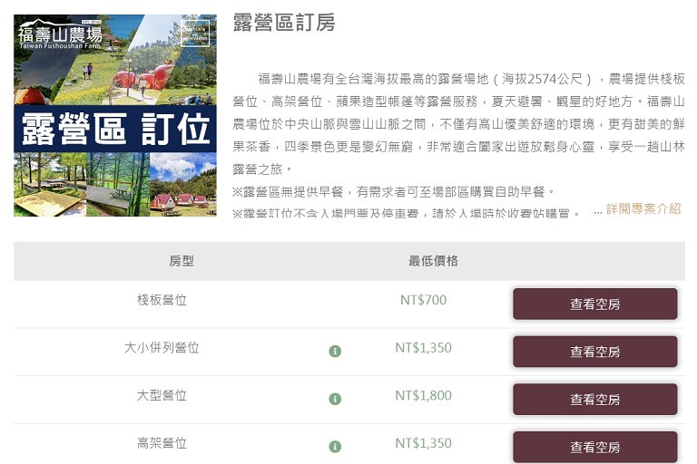
Task: Click the NT$1,800 price
Action: click(423, 395)
